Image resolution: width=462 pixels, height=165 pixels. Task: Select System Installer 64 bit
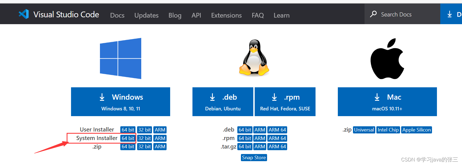(128, 138)
